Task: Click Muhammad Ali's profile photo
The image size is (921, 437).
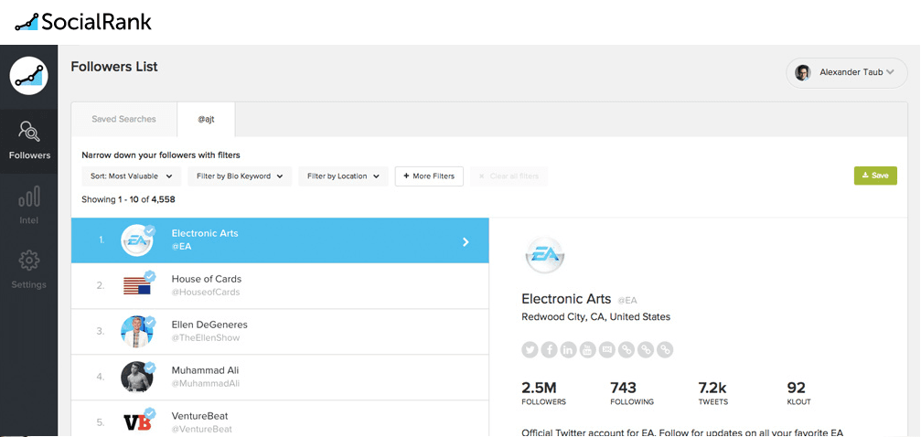Action: coord(137,377)
